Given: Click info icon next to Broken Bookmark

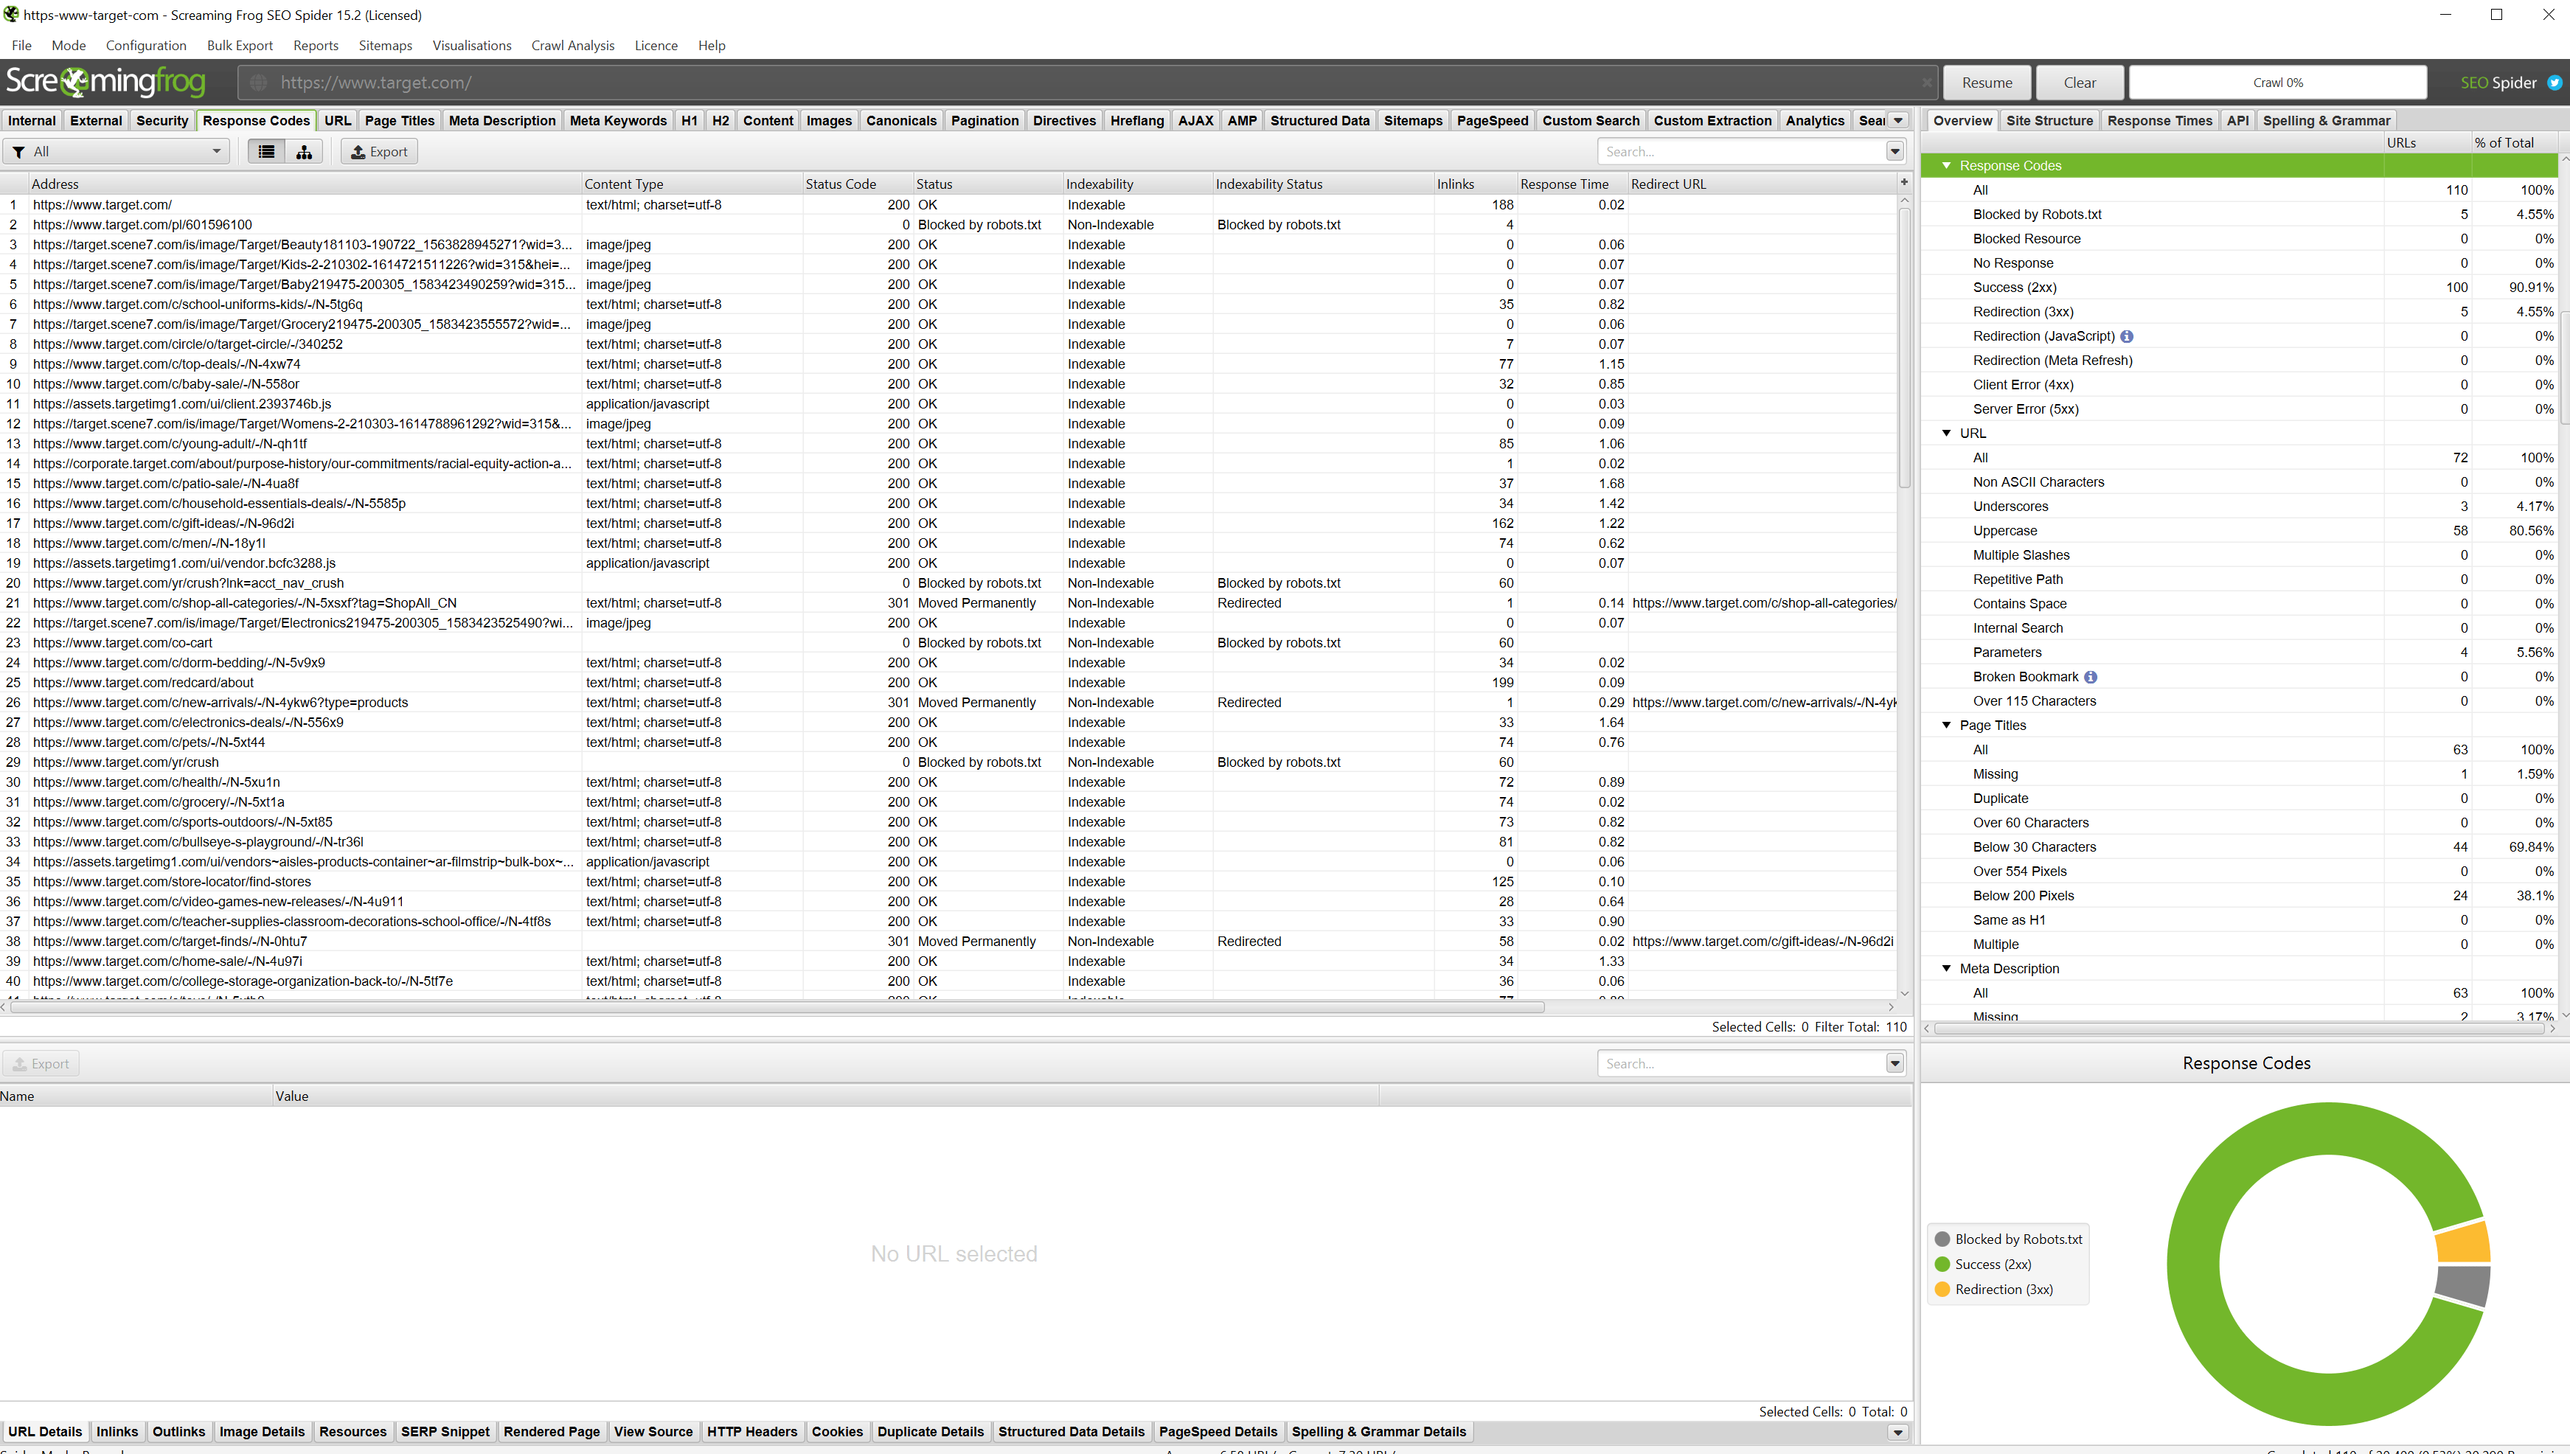Looking at the screenshot, I should pyautogui.click(x=2091, y=677).
